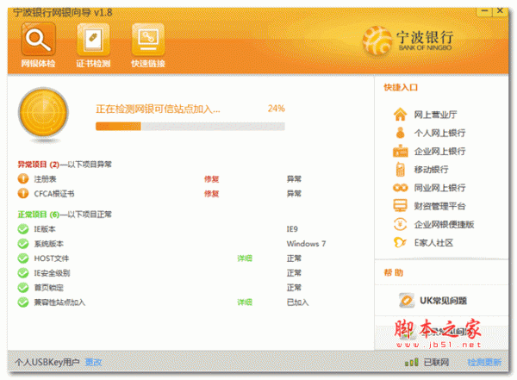Viewport: 517px width, 380px height.
Task: Click green check icon for 兼容性站点加入
Action: pos(23,302)
